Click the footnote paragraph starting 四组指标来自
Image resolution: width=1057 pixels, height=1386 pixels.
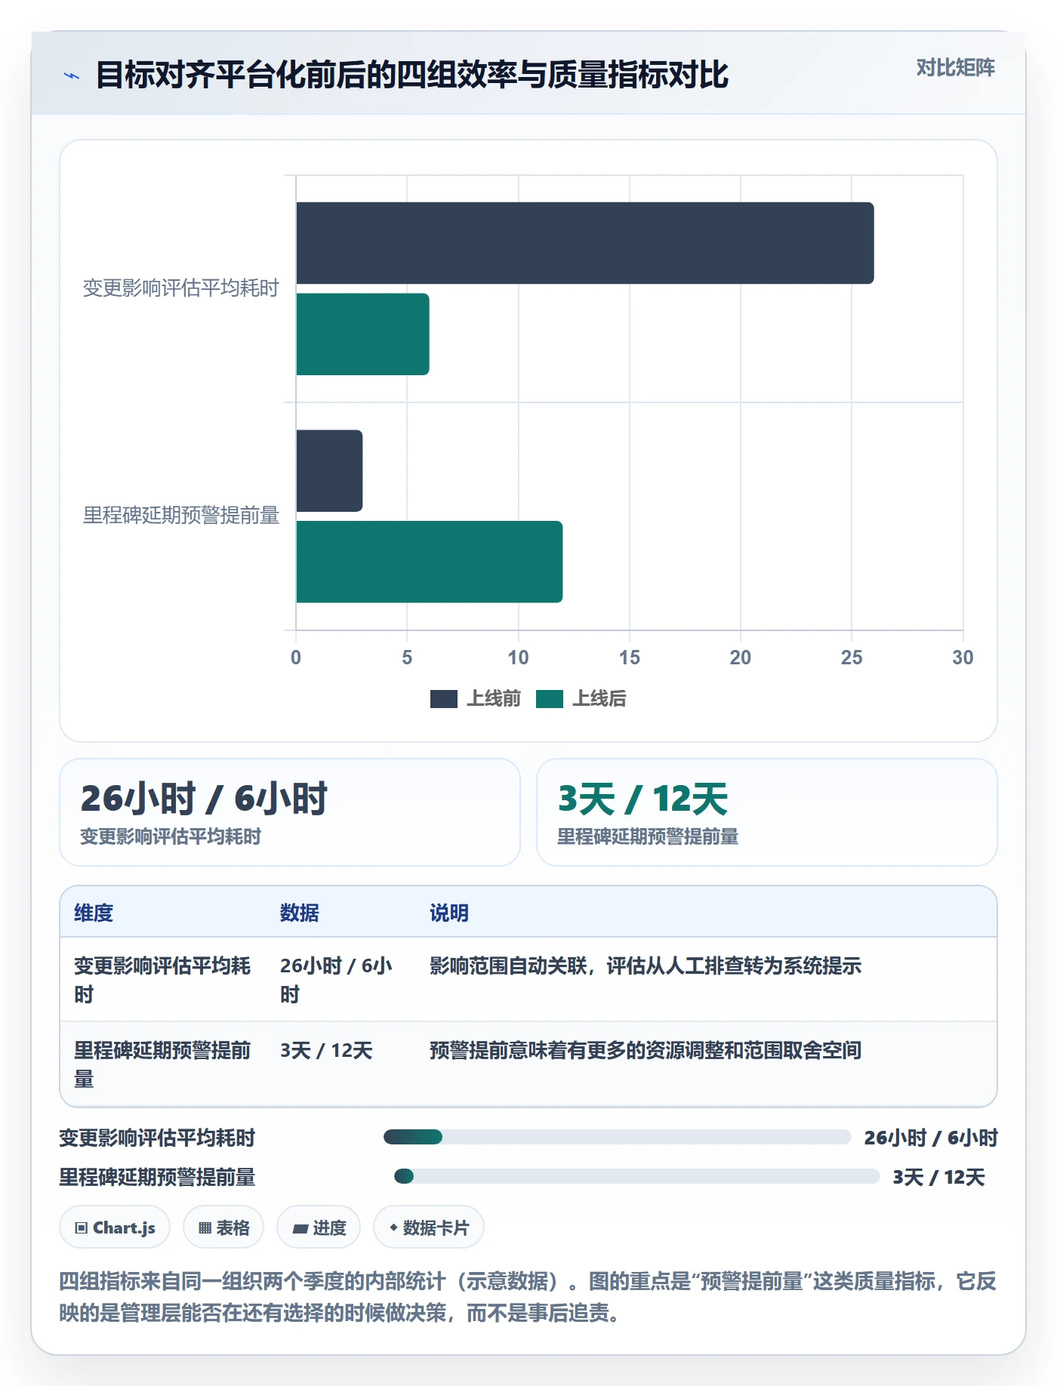[528, 1297]
